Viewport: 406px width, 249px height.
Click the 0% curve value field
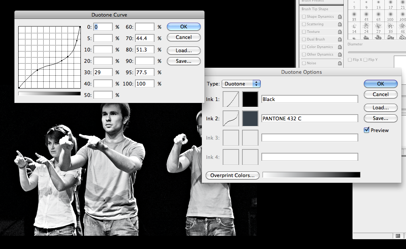tap(103, 27)
